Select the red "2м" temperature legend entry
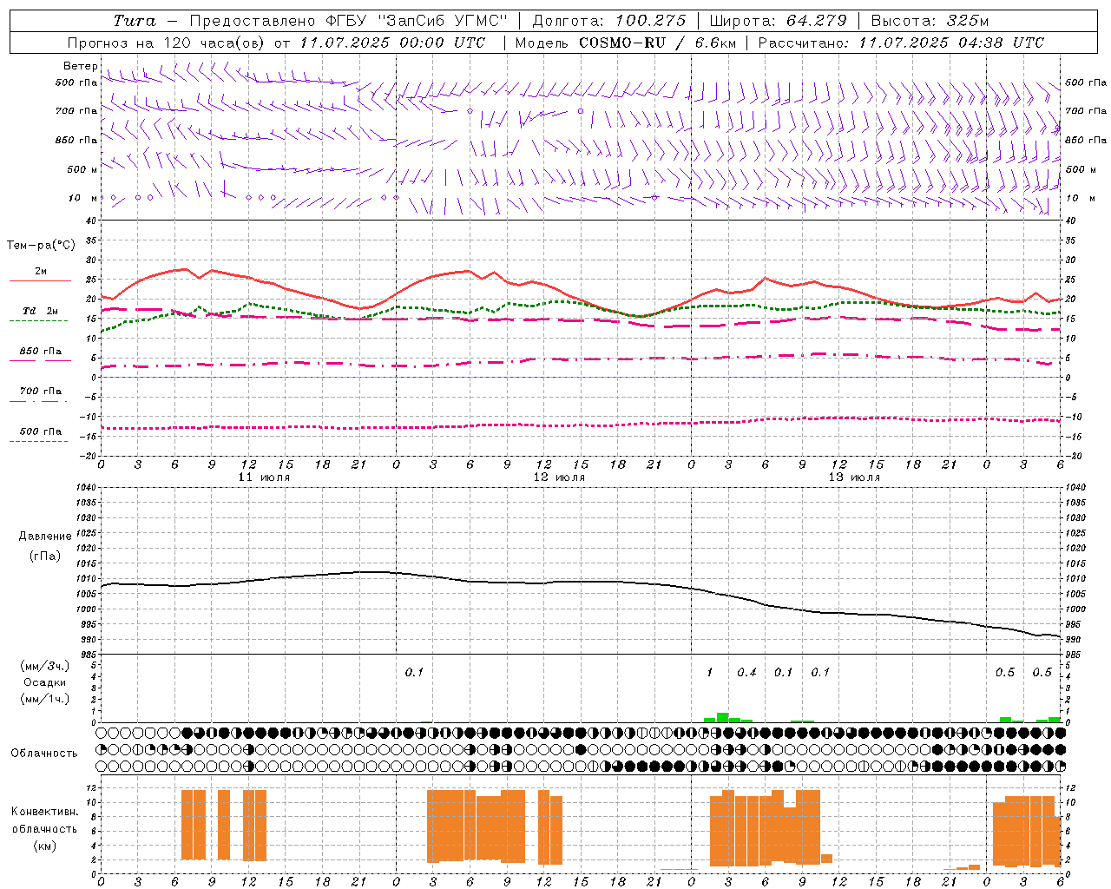The image size is (1111, 889). [x=41, y=272]
